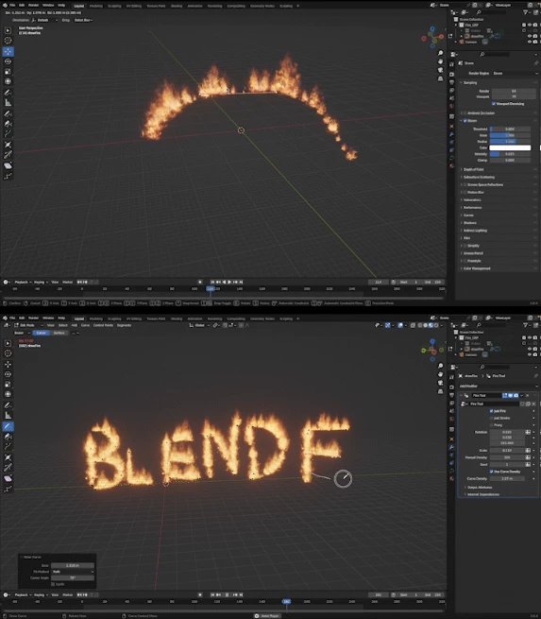Enable Viewport Denoising checkbox
Viewport: 541px width, 619px height.
click(493, 104)
